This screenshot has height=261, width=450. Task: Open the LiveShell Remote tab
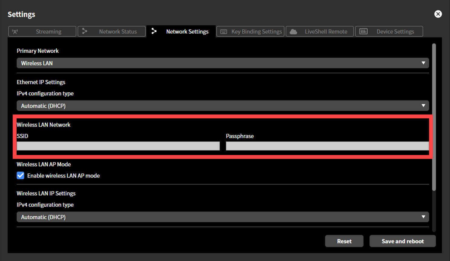(x=320, y=31)
